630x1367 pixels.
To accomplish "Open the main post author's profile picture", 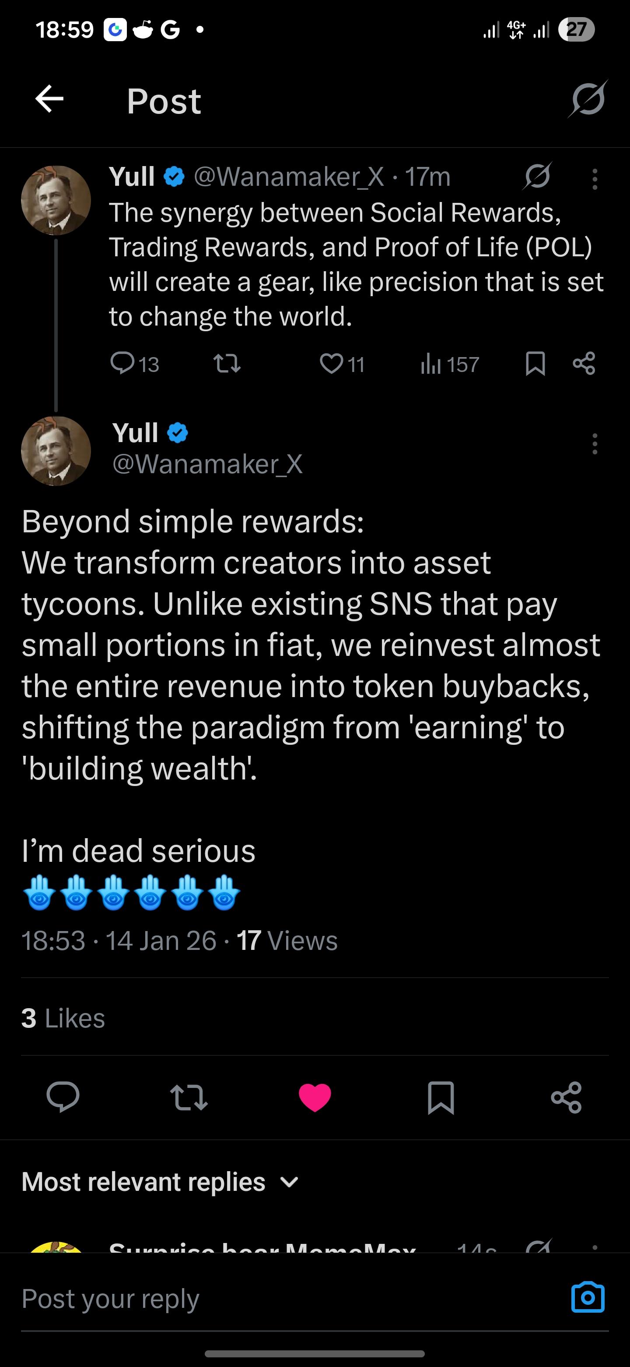I will click(56, 451).
